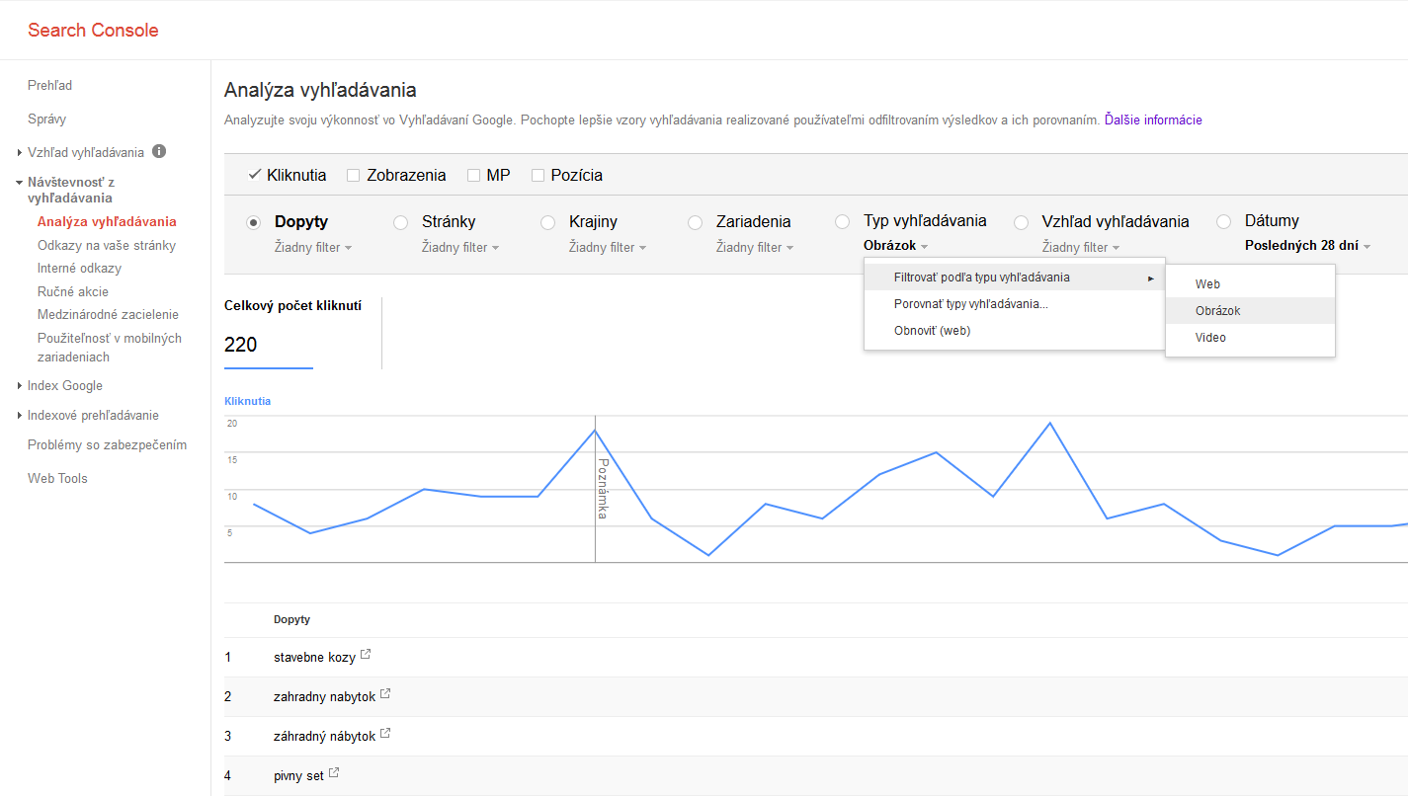Toggle the Pozícia checkbox

pyautogui.click(x=538, y=176)
